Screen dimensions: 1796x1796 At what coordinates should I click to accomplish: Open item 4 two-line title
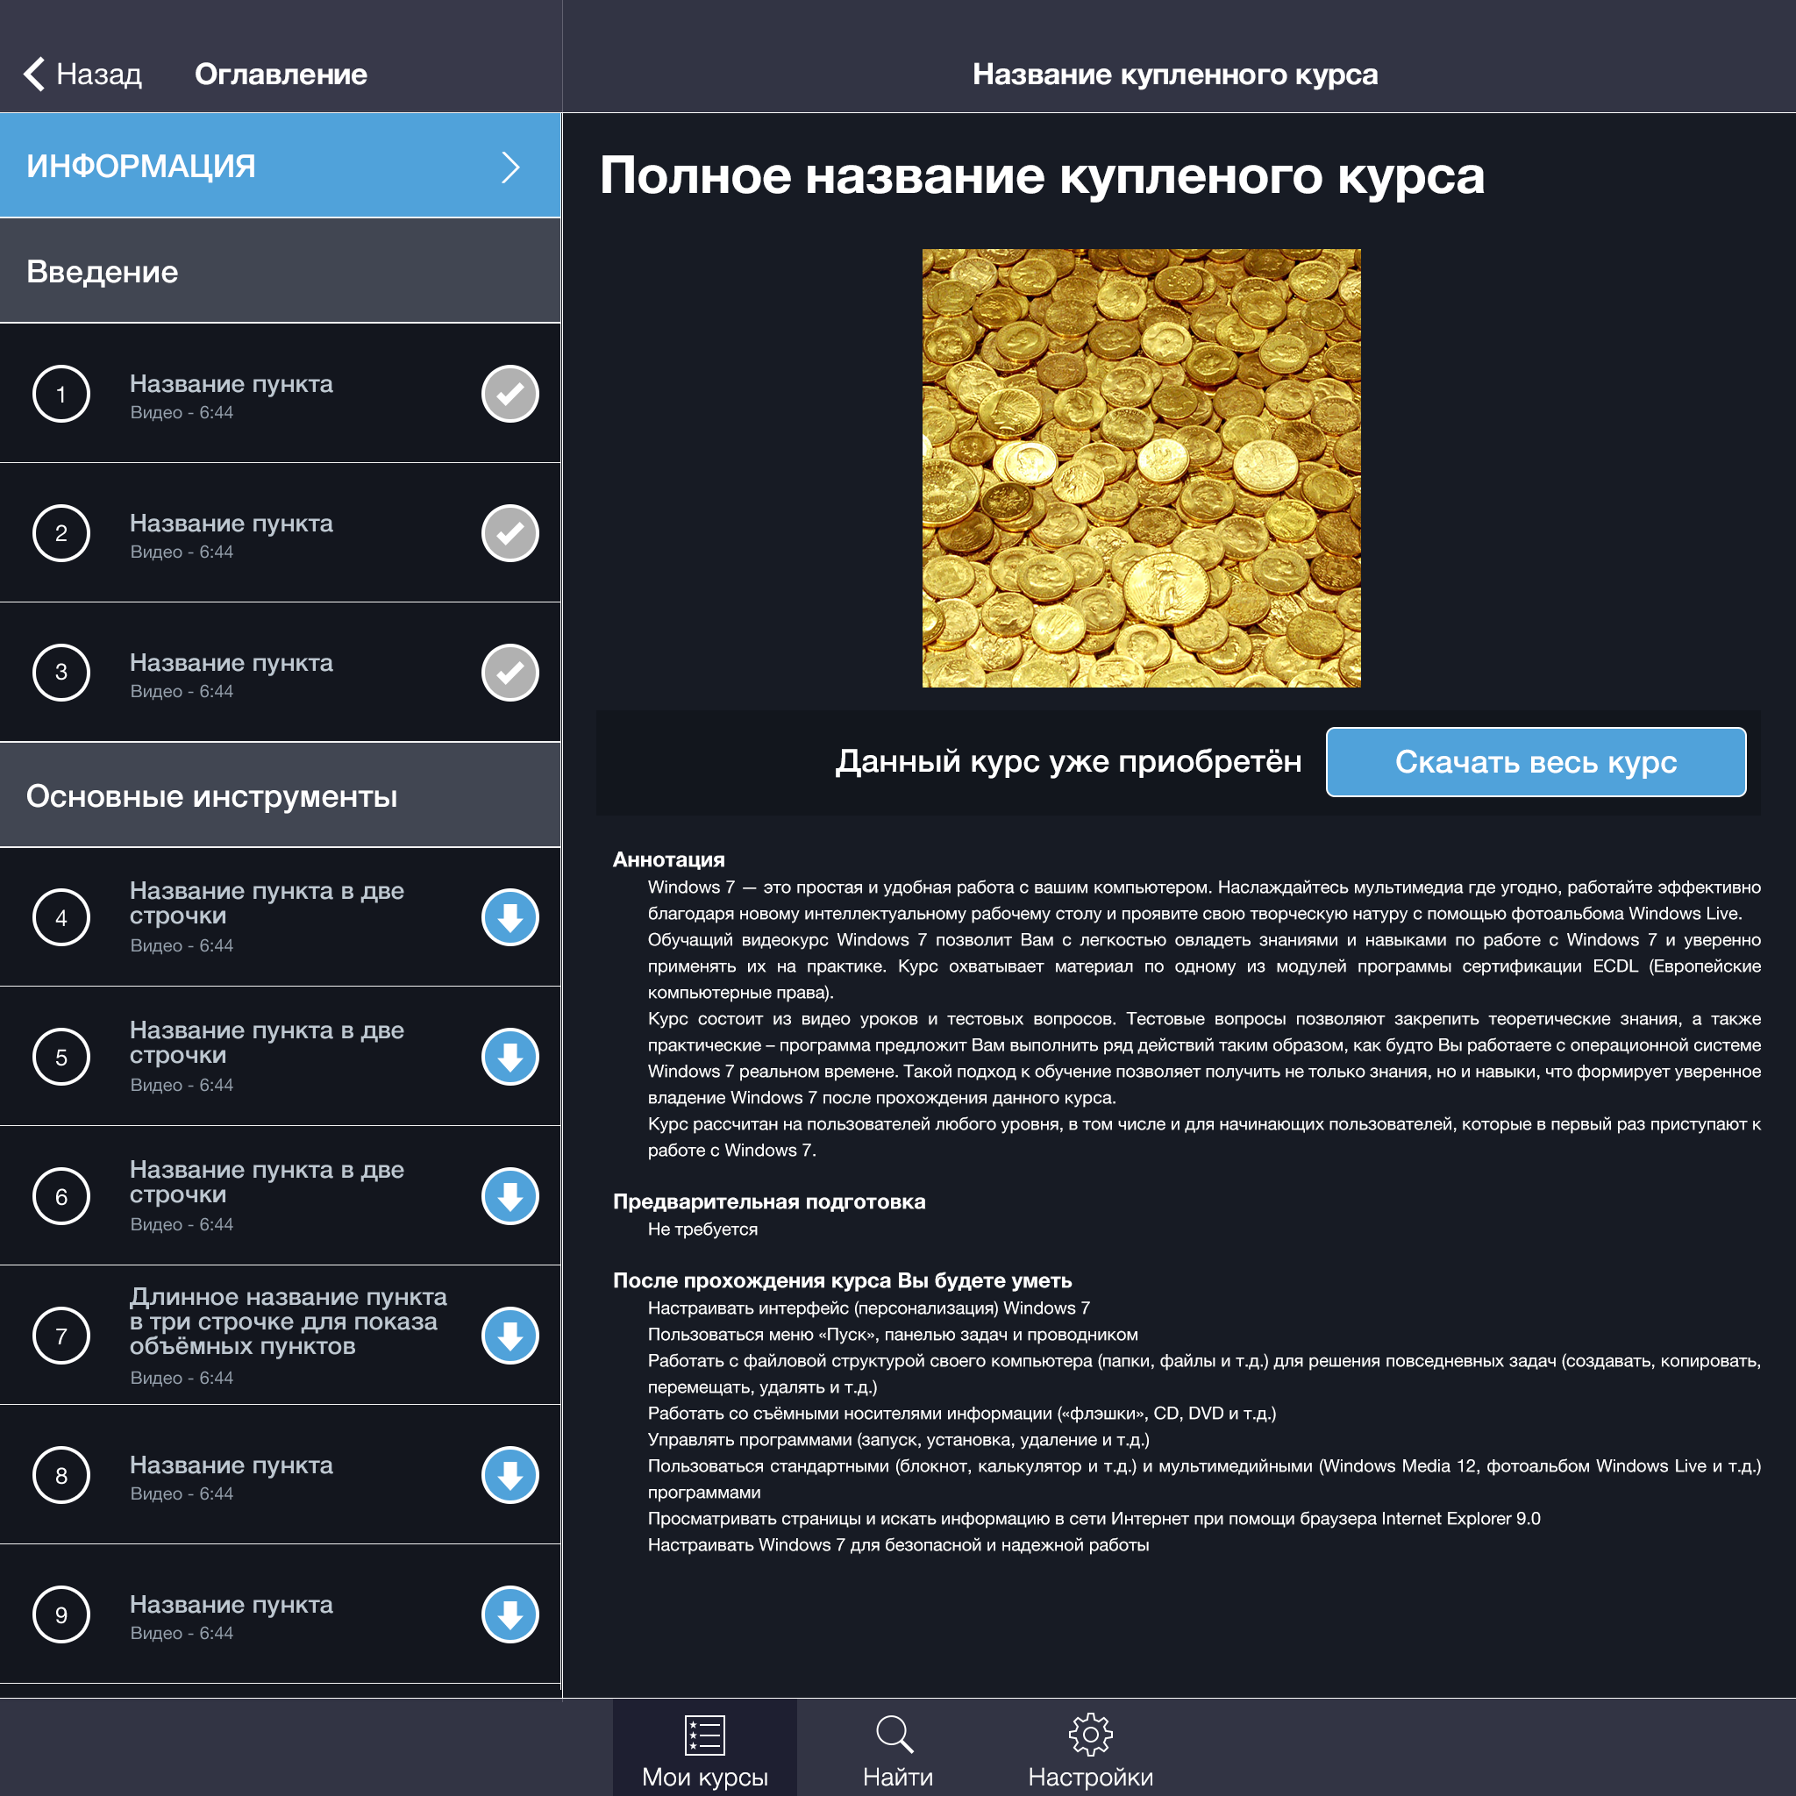[267, 902]
